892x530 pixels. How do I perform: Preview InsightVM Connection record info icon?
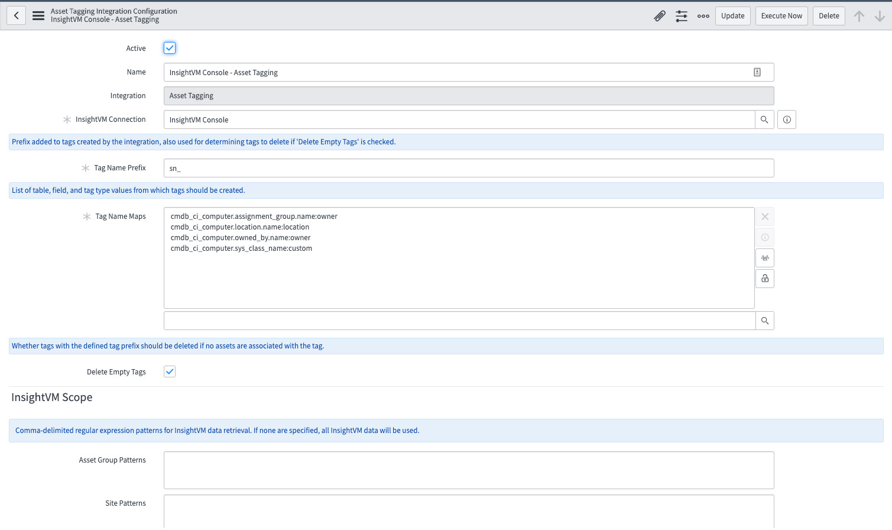787,119
